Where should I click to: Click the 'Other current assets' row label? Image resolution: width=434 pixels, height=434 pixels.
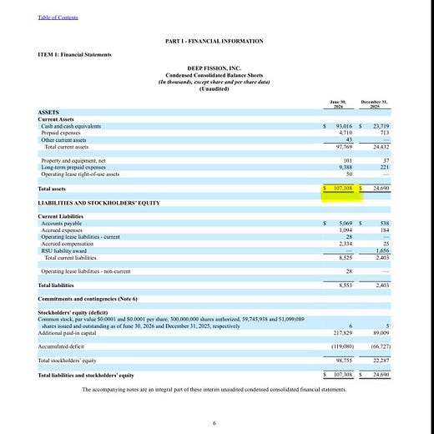click(x=63, y=140)
